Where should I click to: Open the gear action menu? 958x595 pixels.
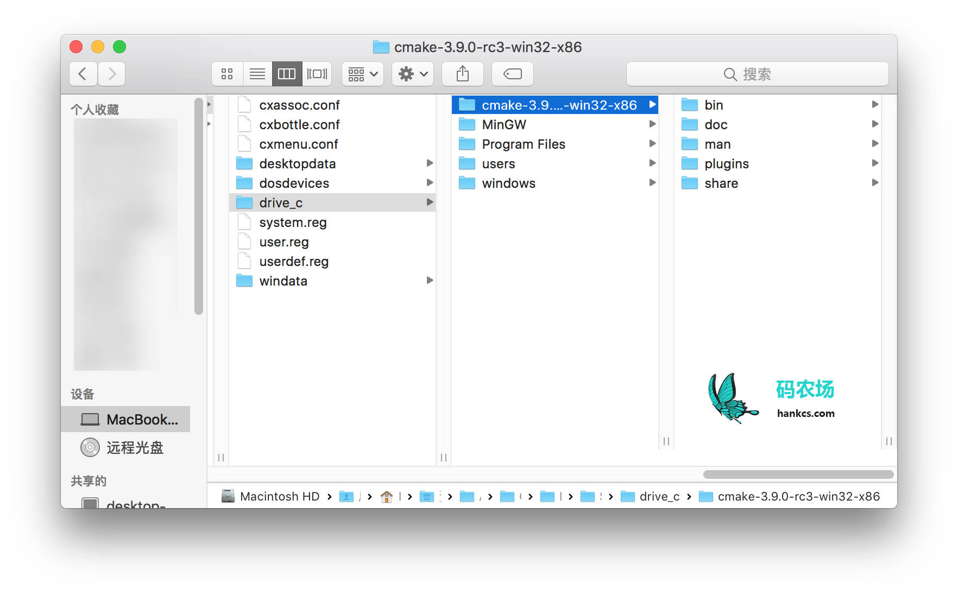[413, 74]
